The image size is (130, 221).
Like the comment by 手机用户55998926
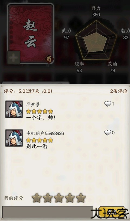click(x=108, y=133)
